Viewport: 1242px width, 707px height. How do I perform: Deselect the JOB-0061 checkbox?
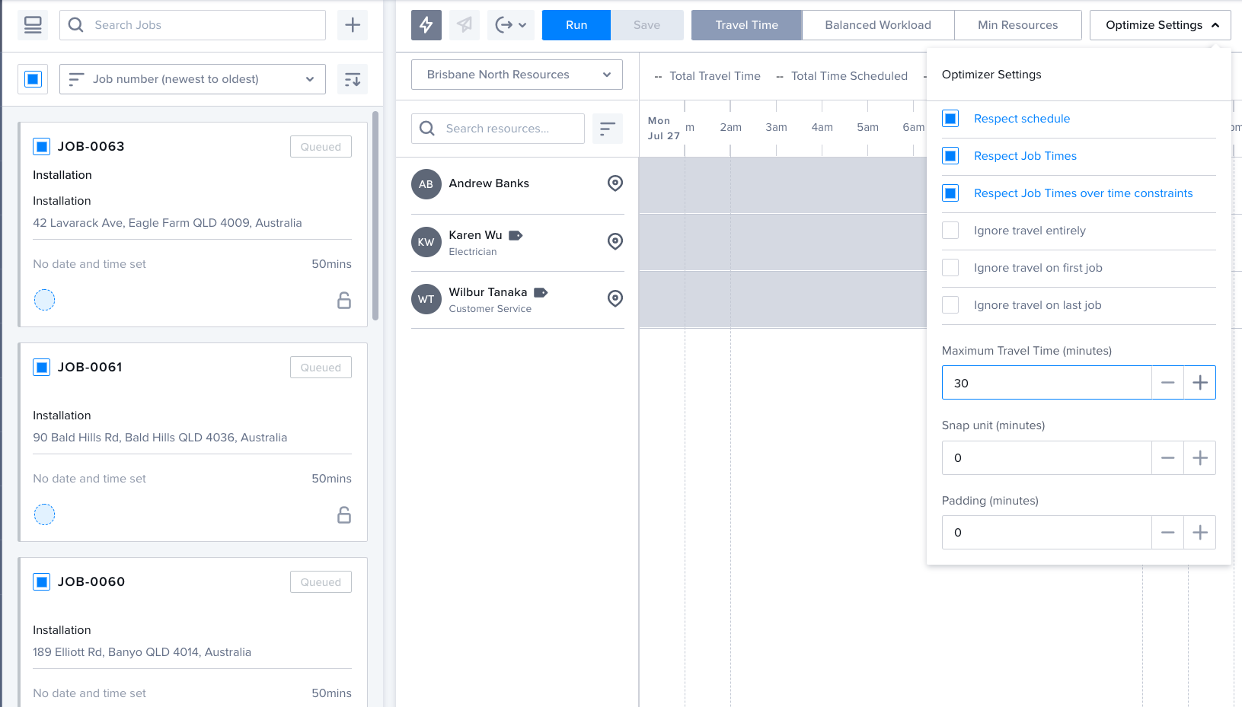[42, 368]
